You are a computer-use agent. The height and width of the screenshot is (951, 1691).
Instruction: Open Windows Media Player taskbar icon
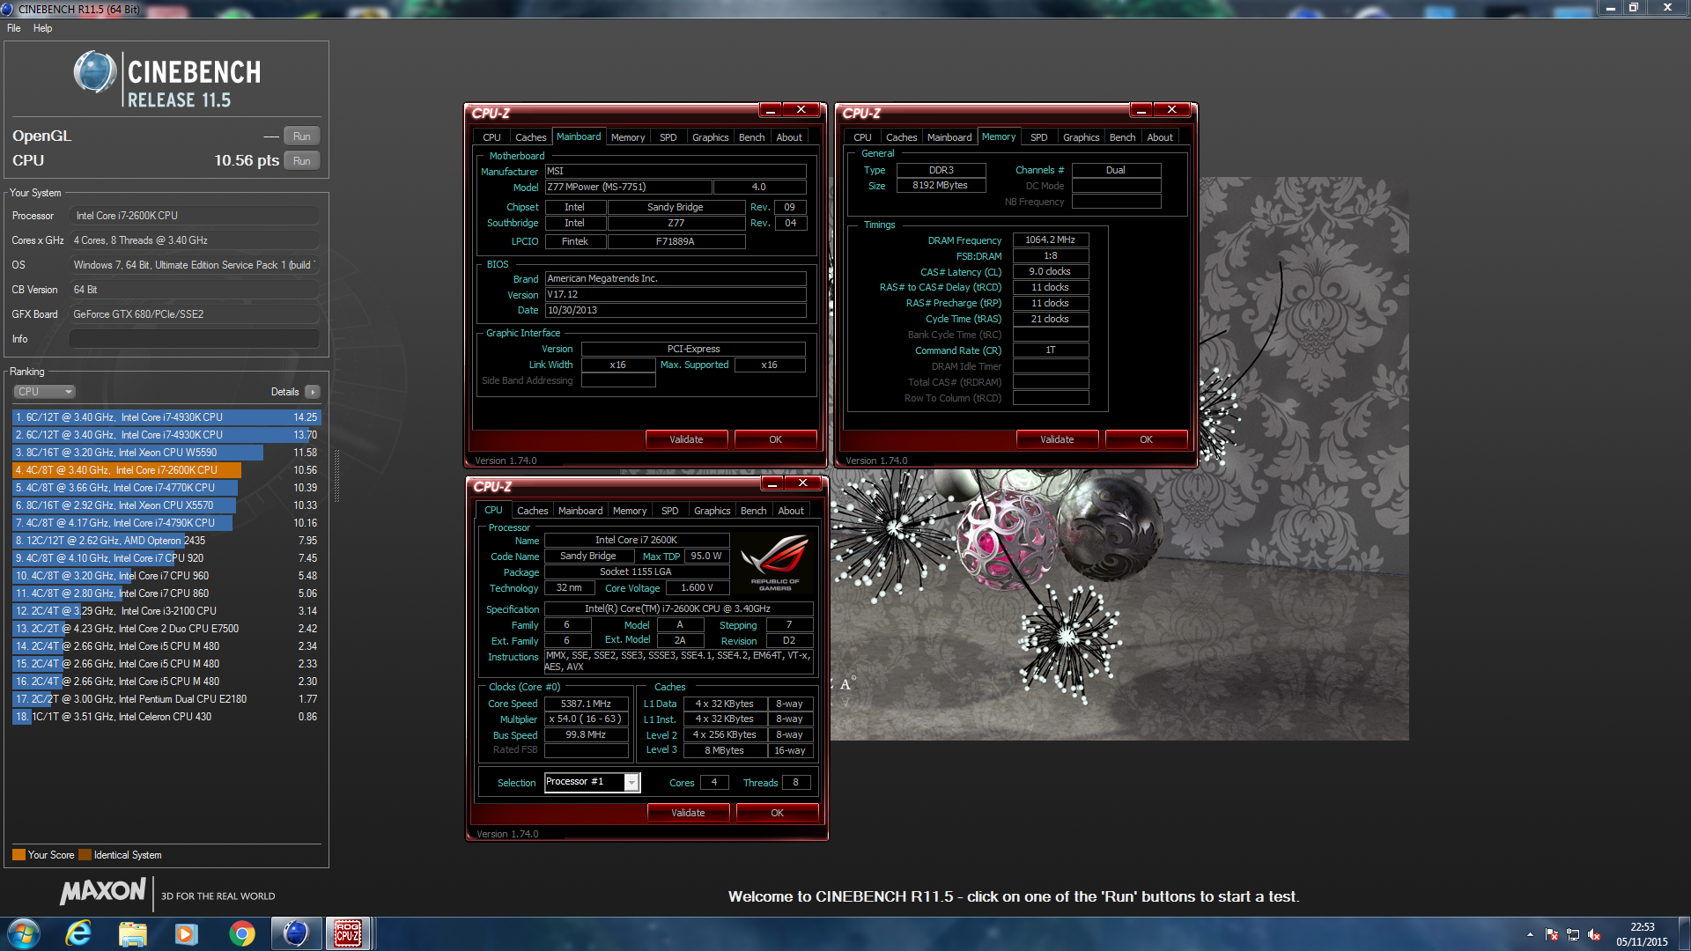point(186,933)
